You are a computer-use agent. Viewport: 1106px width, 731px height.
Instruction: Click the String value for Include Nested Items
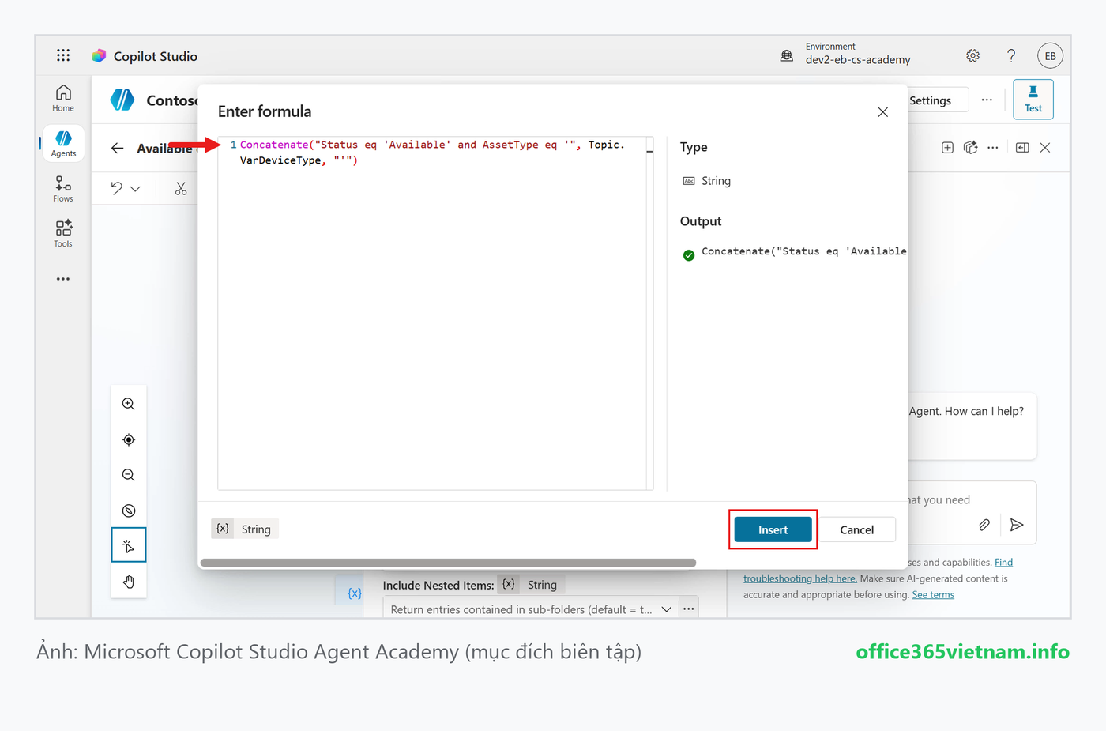pos(542,585)
